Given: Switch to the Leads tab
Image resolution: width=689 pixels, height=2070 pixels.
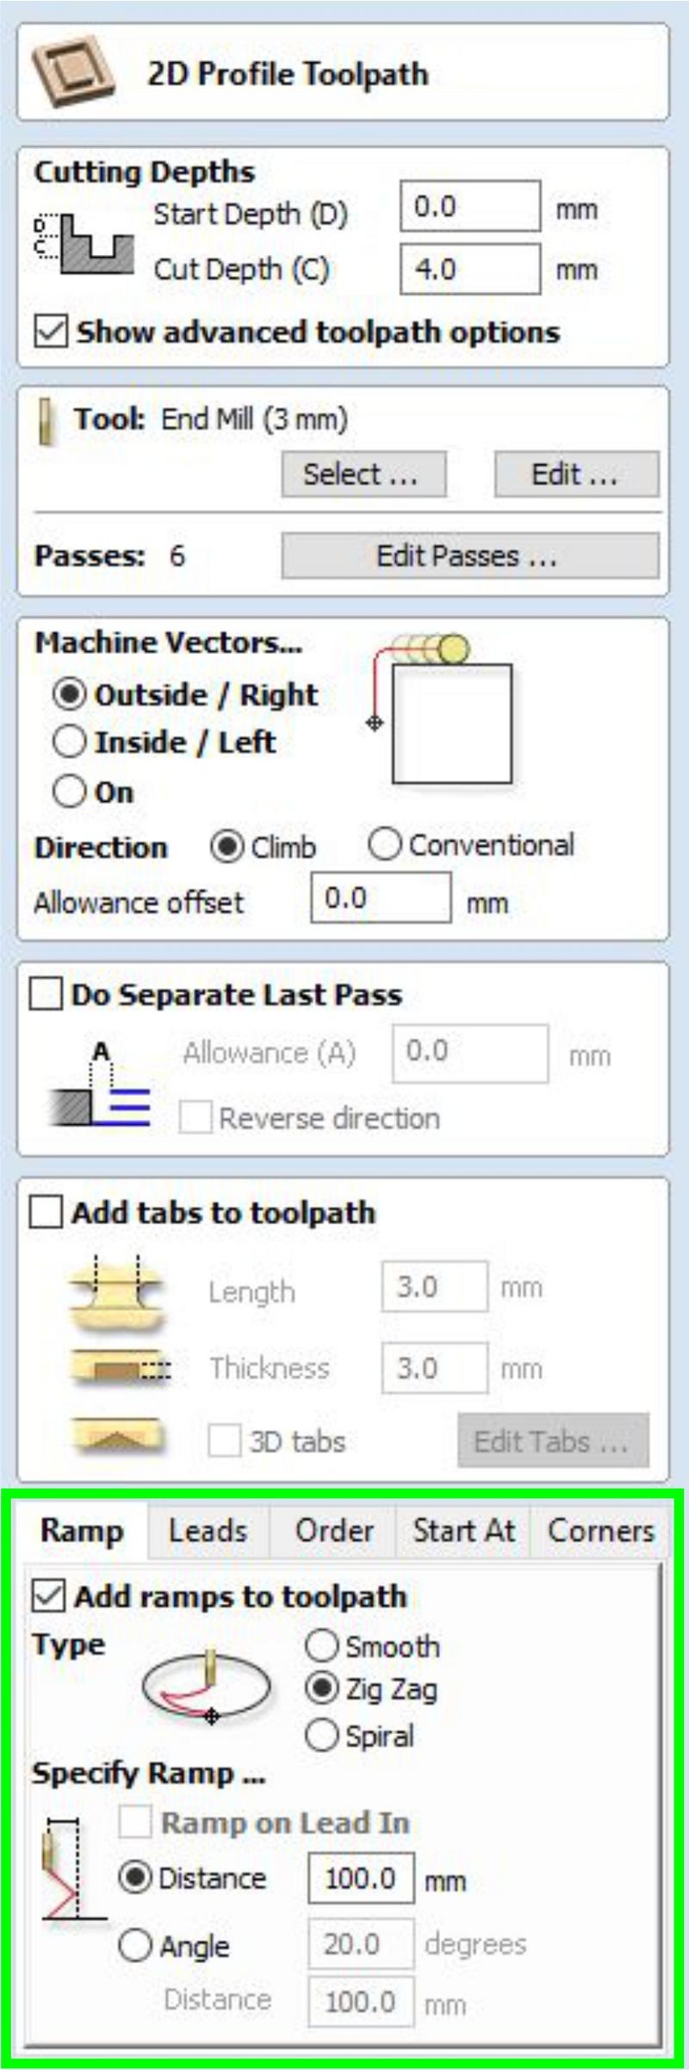Looking at the screenshot, I should point(208,1531).
